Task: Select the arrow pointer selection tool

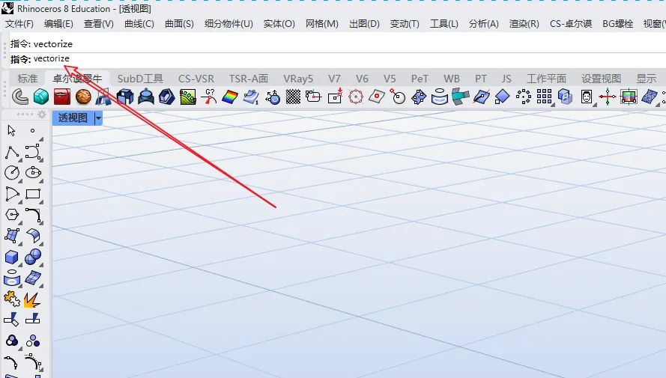Action: [11, 130]
